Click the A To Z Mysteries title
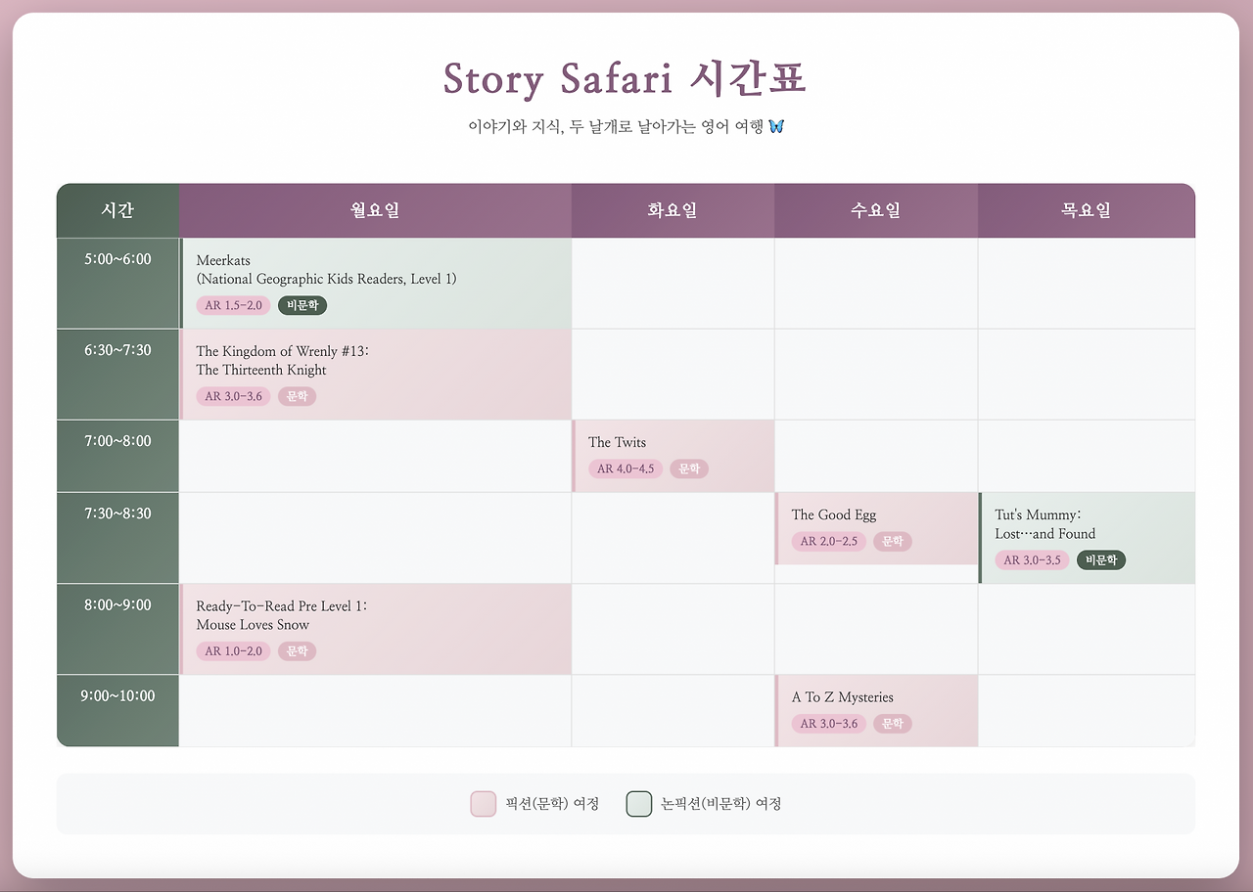This screenshot has height=892, width=1253. pos(842,697)
